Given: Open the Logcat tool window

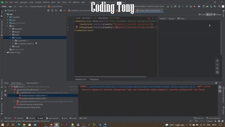Looking at the screenshot, I should tap(73, 118).
